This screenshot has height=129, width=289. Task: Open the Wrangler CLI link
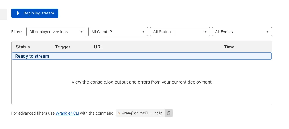pos(67,113)
